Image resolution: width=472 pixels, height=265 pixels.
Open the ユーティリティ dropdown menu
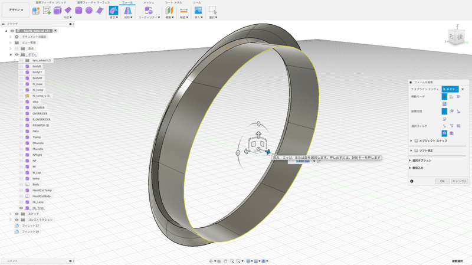(149, 18)
